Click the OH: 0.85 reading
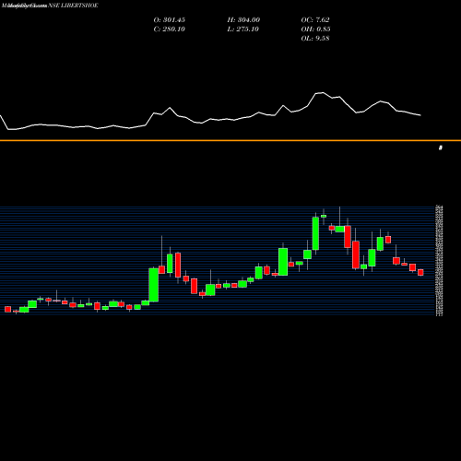 [x=315, y=30]
